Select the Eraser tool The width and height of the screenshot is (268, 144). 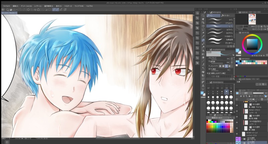203,58
